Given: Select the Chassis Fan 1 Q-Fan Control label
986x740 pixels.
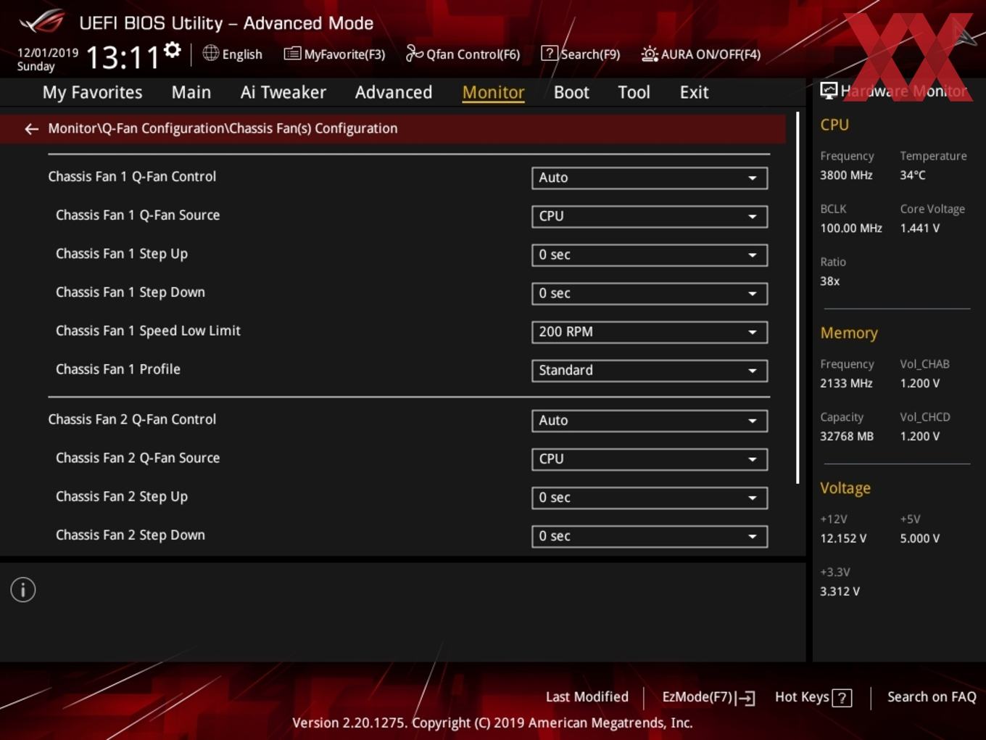Looking at the screenshot, I should [132, 176].
